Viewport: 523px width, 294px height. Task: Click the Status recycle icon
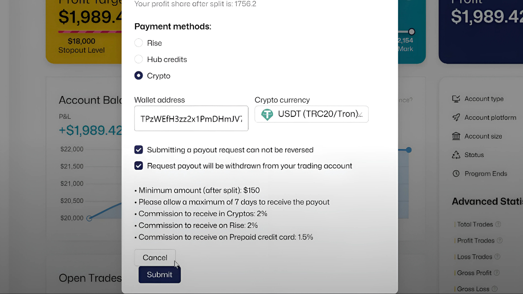click(x=456, y=155)
